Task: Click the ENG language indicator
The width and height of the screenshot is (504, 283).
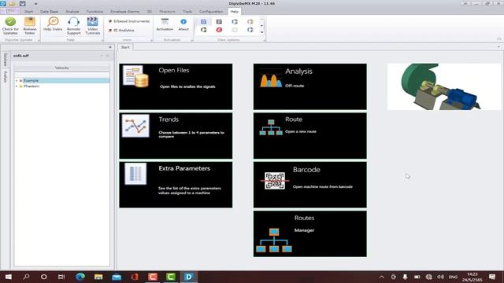Action: [453, 277]
